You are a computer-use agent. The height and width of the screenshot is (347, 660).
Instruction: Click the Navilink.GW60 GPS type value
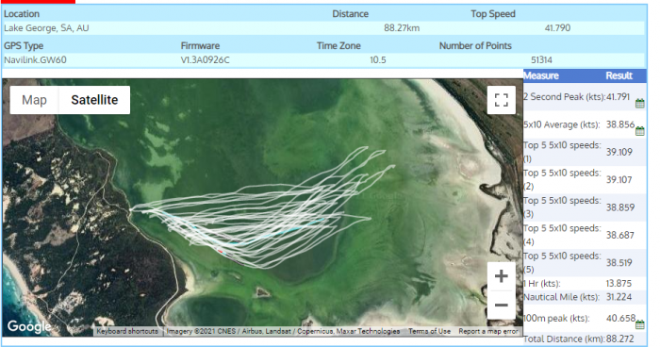(35, 59)
